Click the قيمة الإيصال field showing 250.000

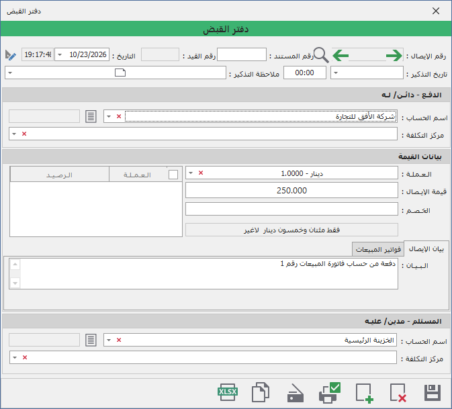point(291,190)
